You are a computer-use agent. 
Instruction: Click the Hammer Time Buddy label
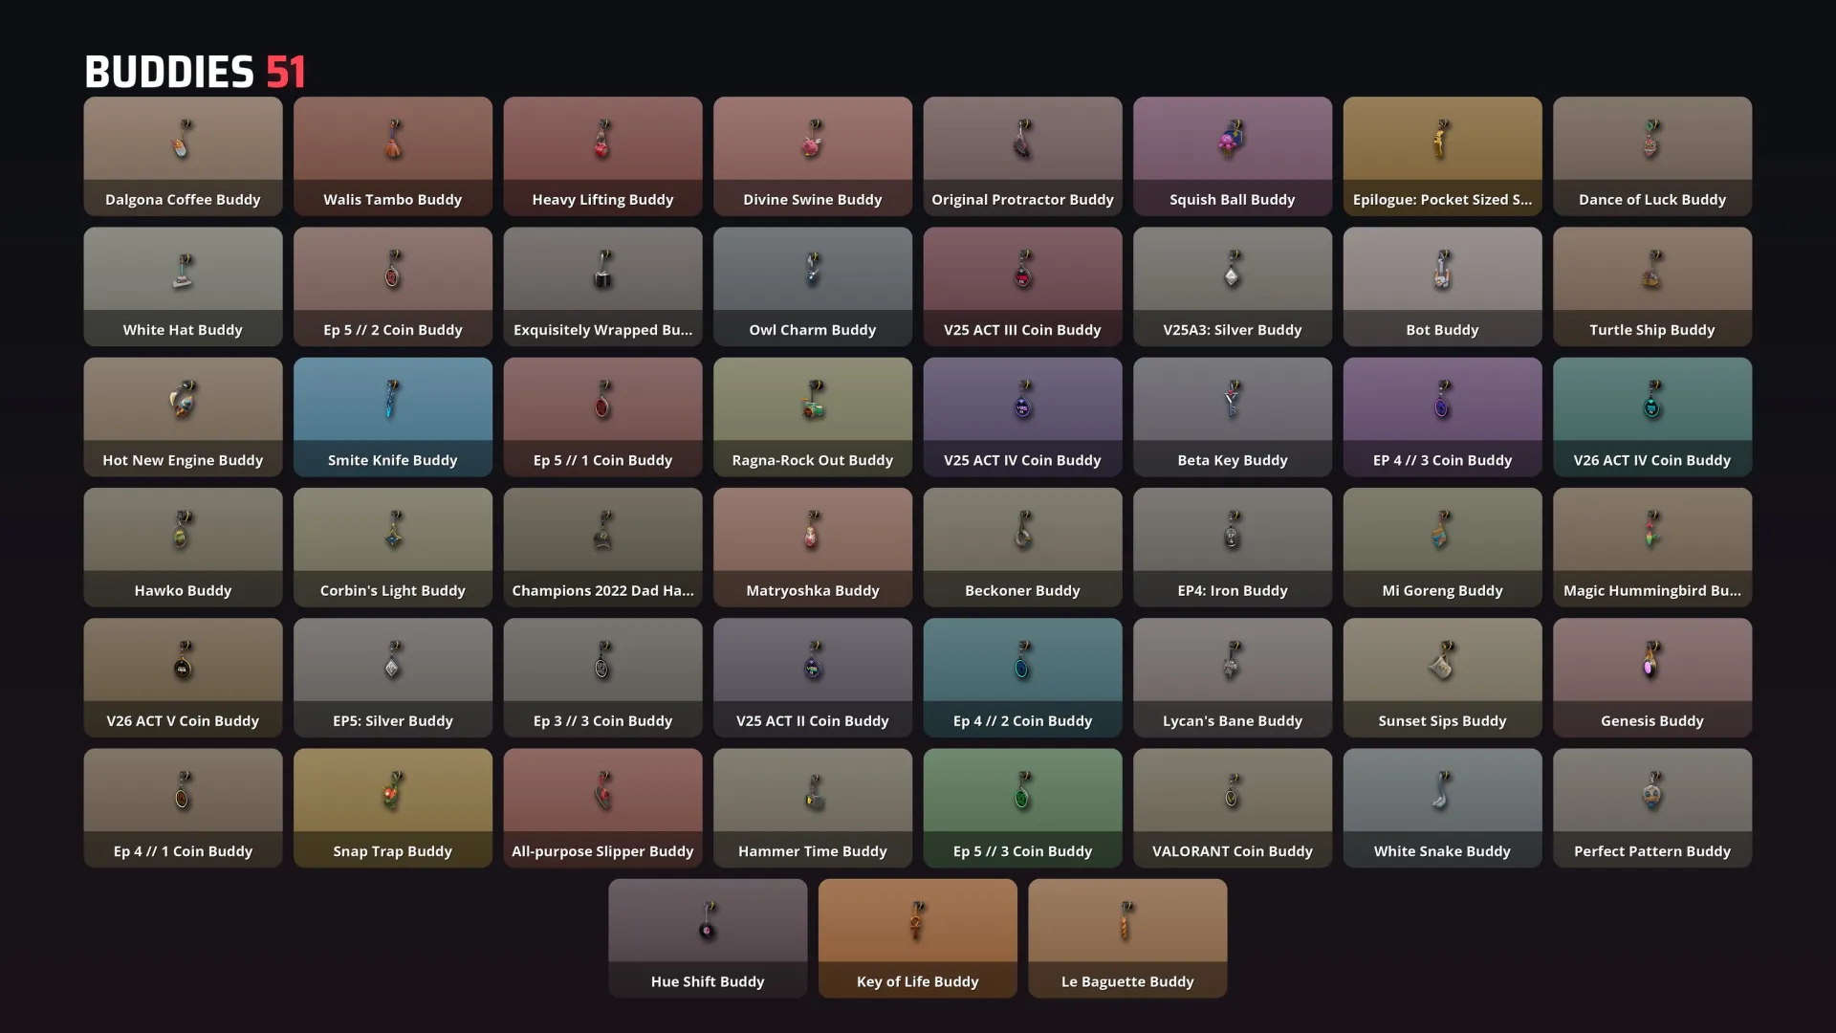[x=813, y=851]
